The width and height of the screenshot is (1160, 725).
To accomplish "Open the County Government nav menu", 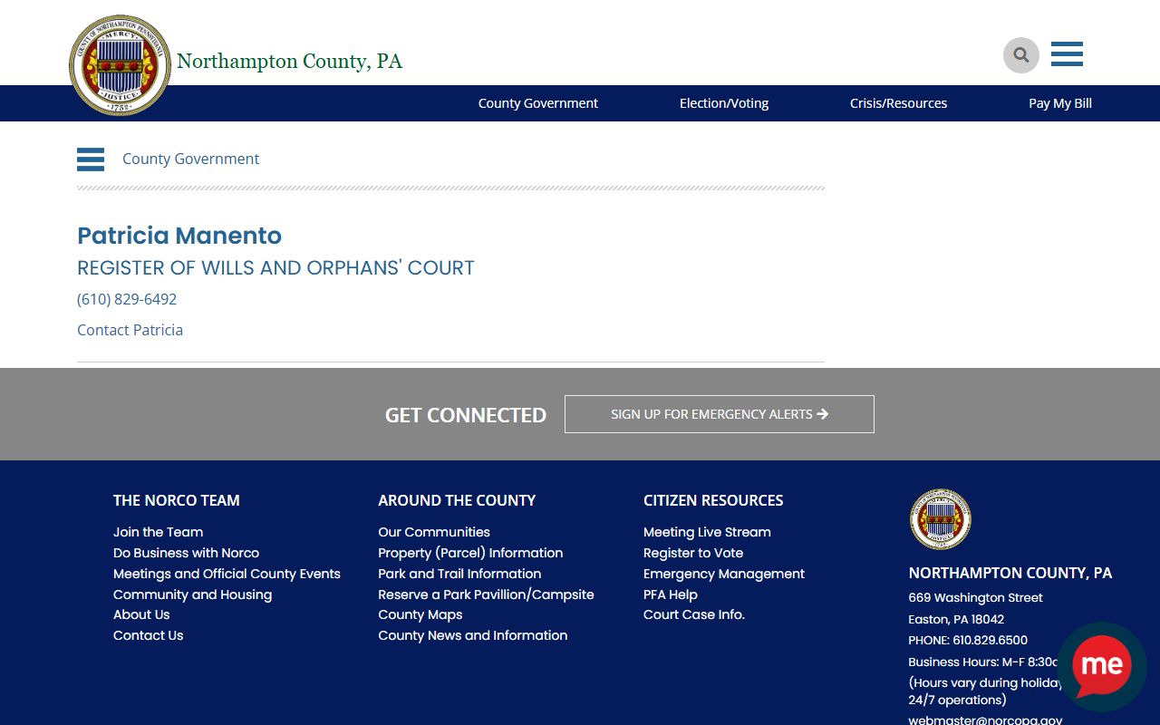I will 538,103.
